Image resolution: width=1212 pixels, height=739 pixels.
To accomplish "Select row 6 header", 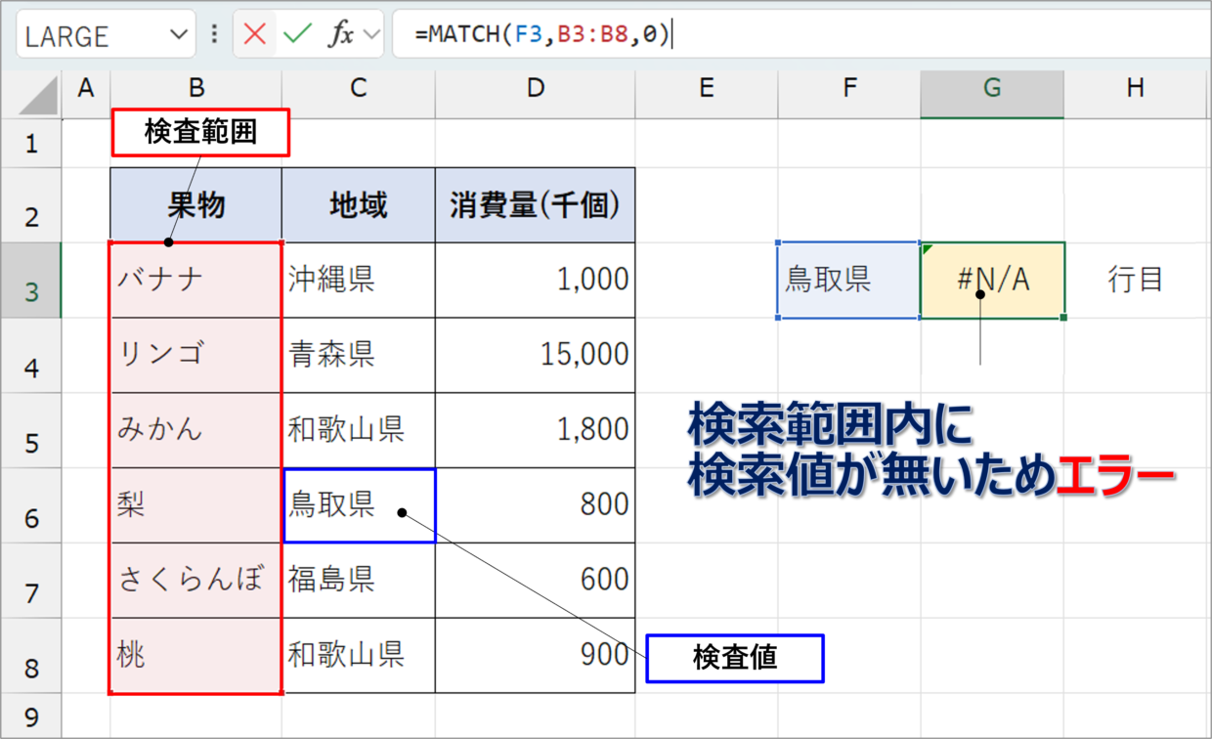I will [31, 505].
